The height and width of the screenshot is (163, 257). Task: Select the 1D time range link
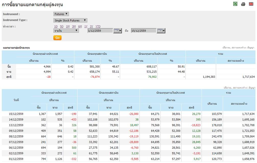[x=56, y=26]
